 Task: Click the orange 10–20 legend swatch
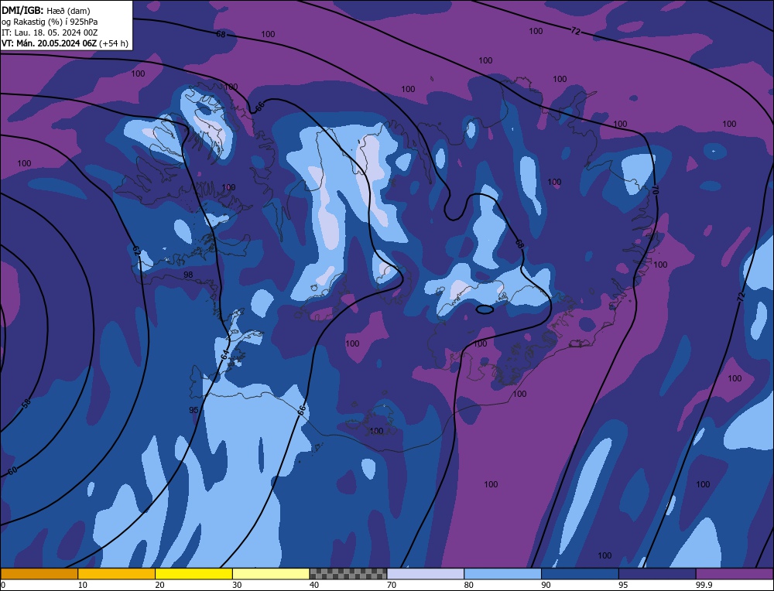tap(117, 574)
